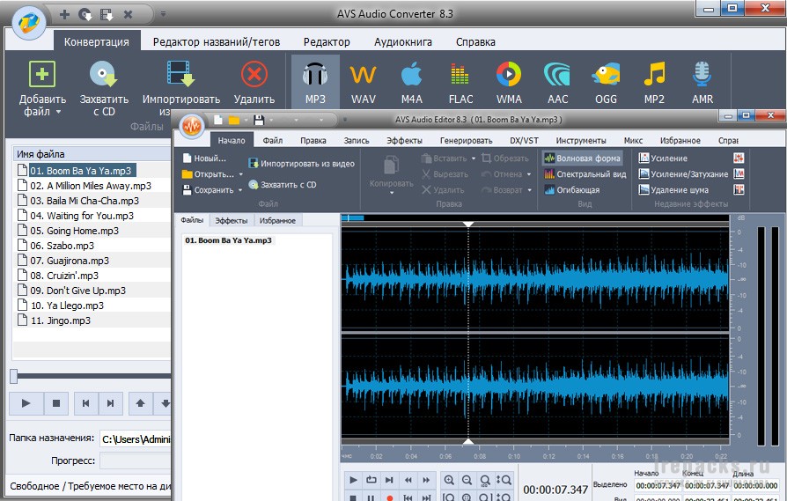
Task: Stop playback in the Converter window
Action: click(x=56, y=403)
